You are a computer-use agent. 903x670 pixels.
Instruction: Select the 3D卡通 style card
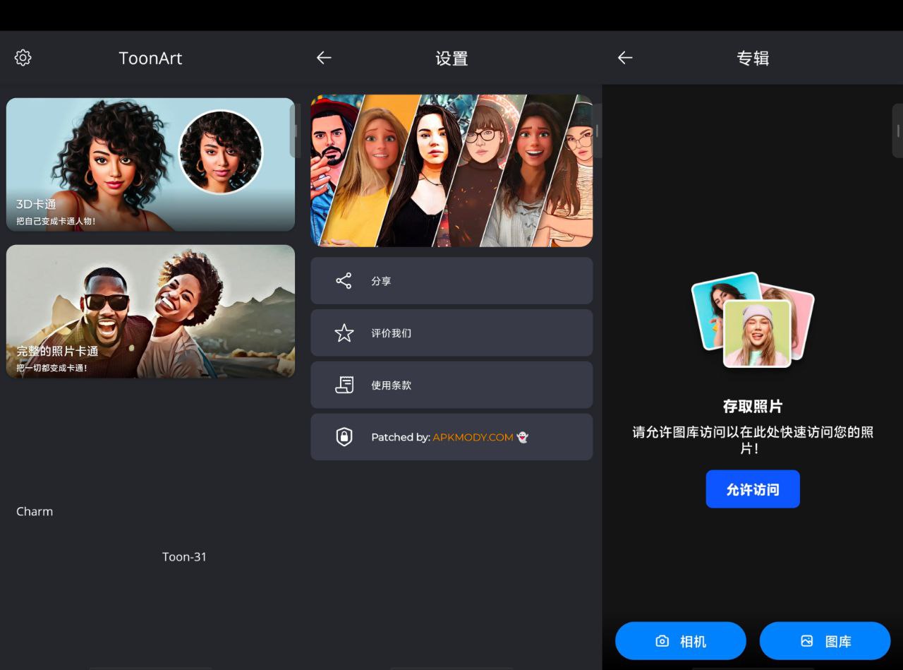150,164
